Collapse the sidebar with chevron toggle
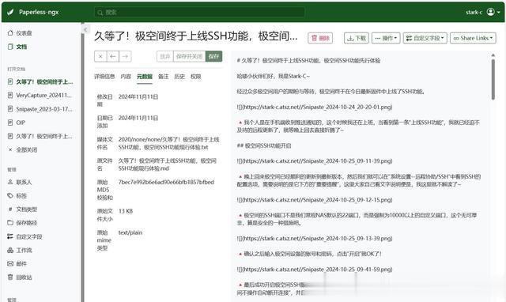This screenshot has width=506, height=302. point(85,30)
